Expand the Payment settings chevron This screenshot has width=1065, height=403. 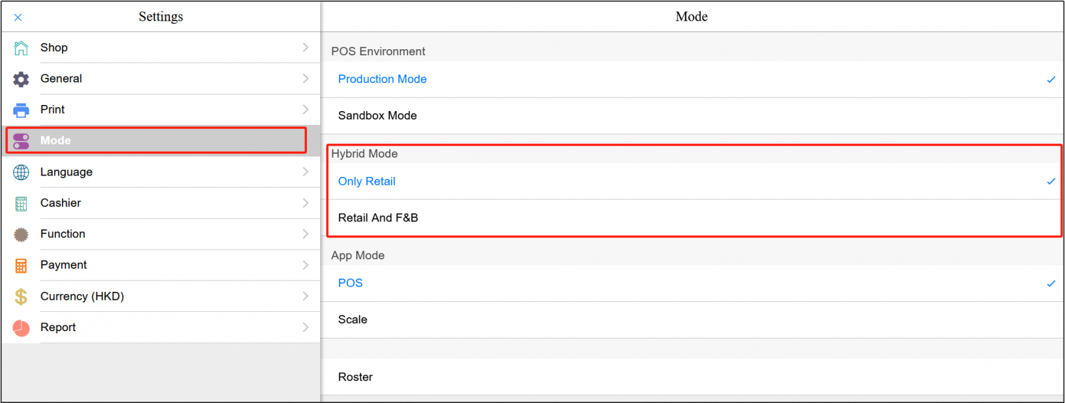pyautogui.click(x=306, y=265)
